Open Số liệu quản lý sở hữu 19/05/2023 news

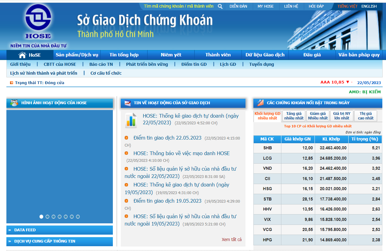[180, 220]
